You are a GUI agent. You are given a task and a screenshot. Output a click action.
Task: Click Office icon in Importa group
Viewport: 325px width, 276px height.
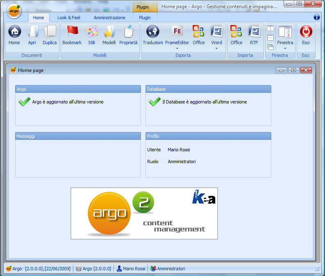(236, 31)
